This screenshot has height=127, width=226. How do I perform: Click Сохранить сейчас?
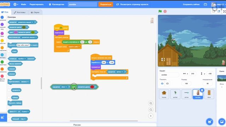tap(191, 5)
